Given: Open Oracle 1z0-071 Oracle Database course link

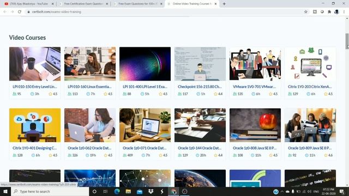Looking at the screenshot, I should click(x=145, y=148).
